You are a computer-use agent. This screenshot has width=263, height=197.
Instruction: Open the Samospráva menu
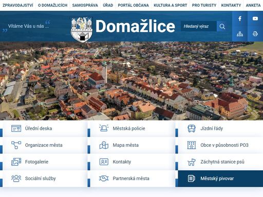[x=85, y=5]
